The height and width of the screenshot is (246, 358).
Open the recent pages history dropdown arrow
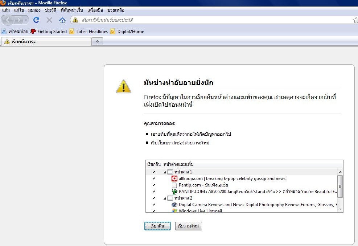click(26, 20)
